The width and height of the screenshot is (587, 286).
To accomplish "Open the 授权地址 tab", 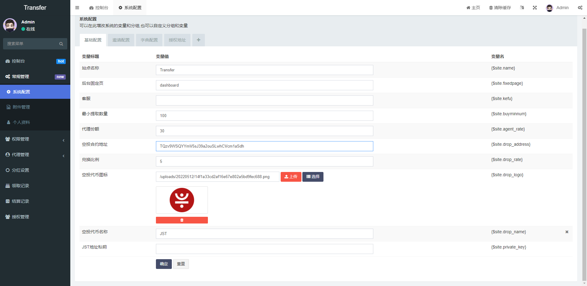I will point(177,40).
